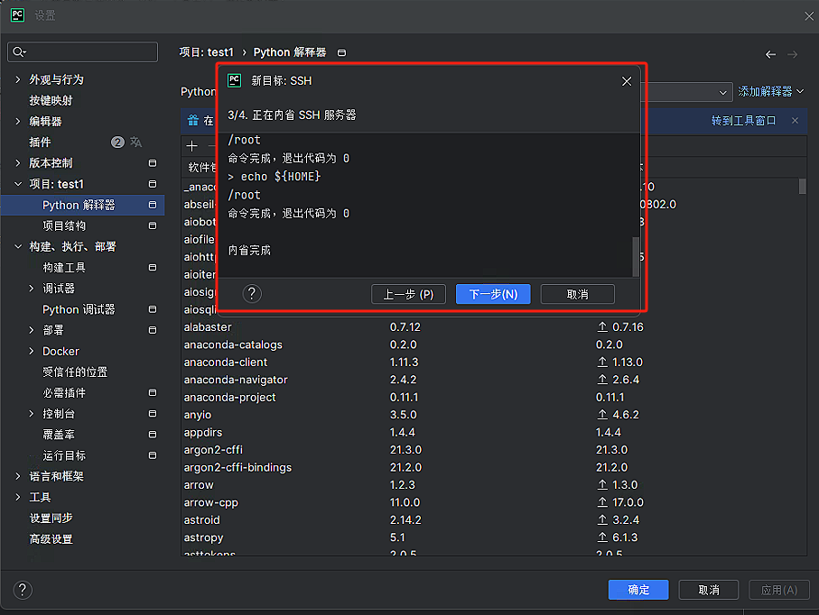This screenshot has height=615, width=819.
Task: Click the help icon at the bottom left
Action: click(x=23, y=590)
